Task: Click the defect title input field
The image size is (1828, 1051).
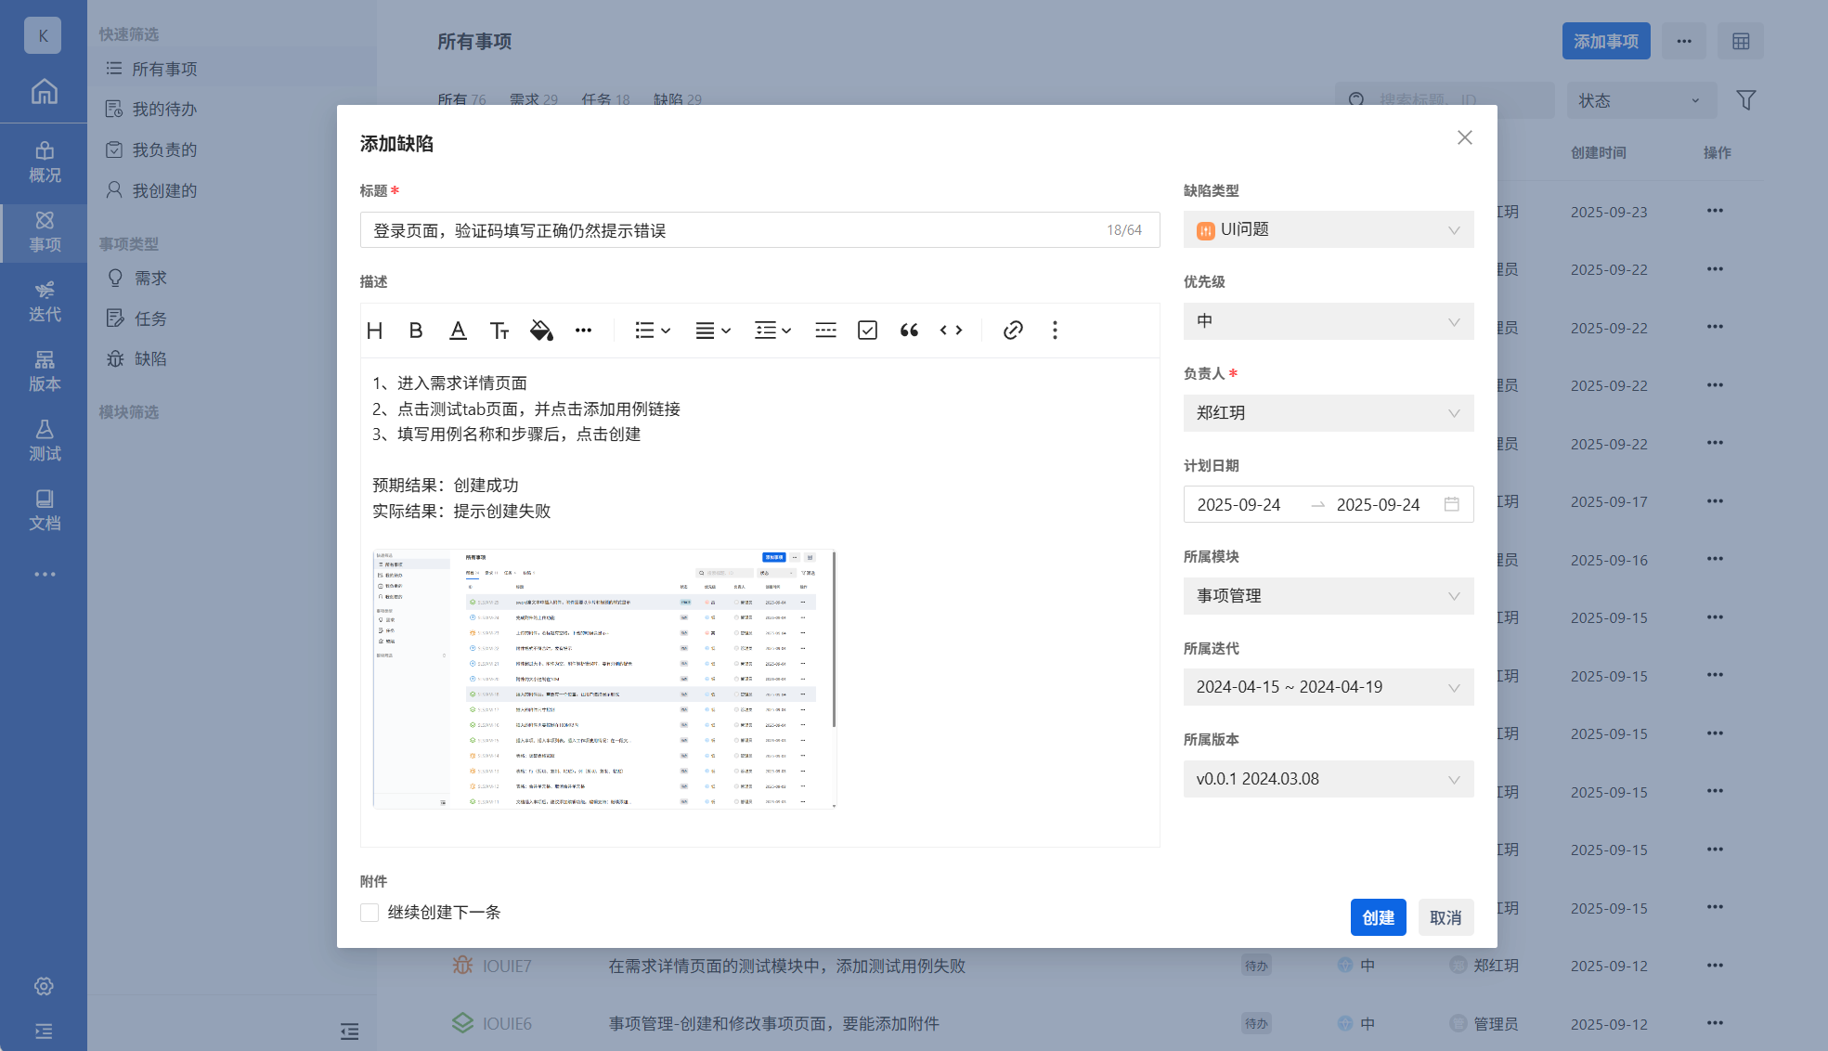Action: tap(733, 230)
